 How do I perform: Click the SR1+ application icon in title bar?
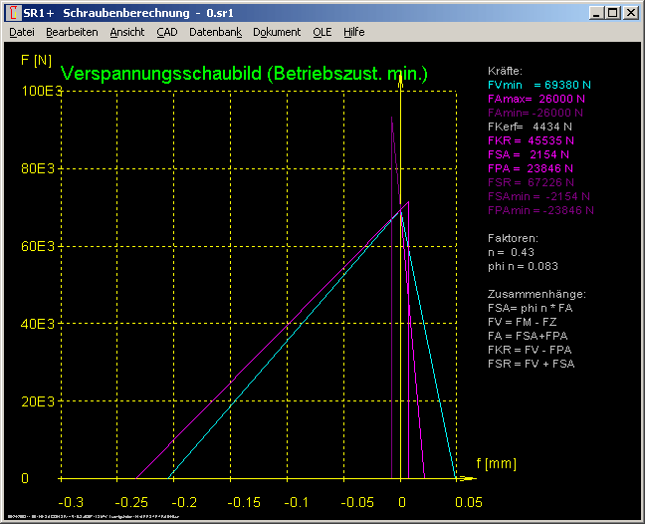[x=13, y=13]
